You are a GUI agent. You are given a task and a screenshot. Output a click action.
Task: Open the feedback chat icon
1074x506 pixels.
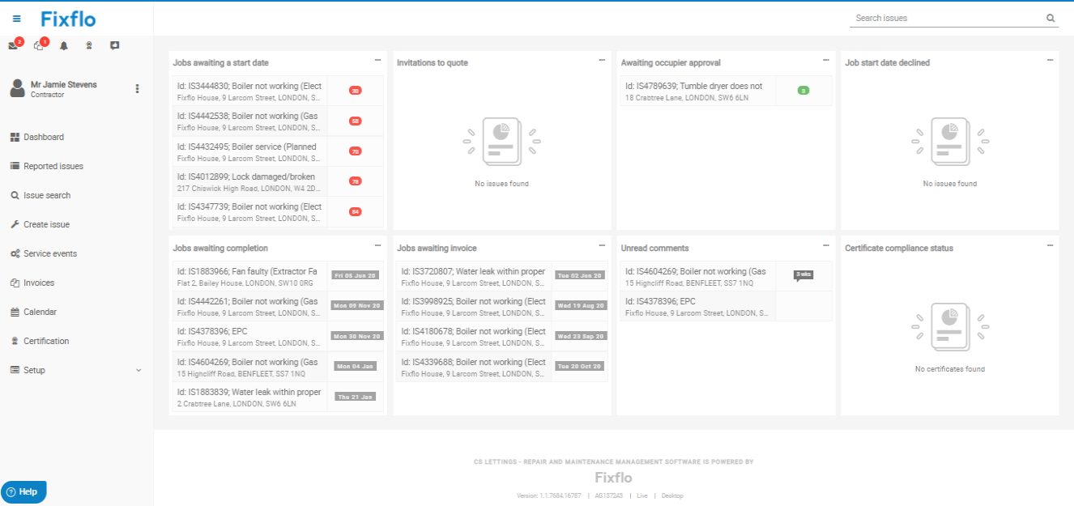pyautogui.click(x=113, y=45)
